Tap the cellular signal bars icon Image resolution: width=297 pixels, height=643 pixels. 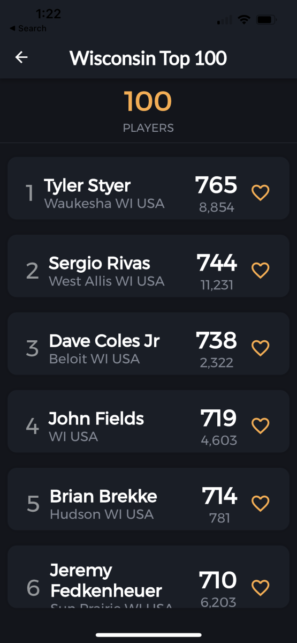click(x=225, y=20)
